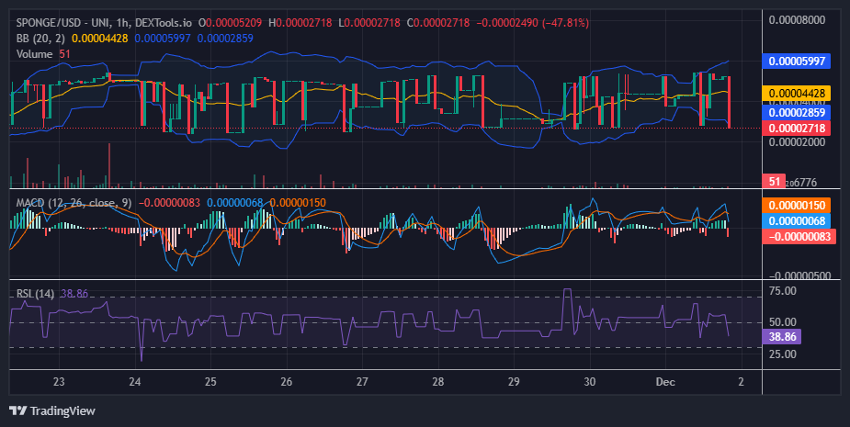
Task: Click the date label 30 on time axis
Action: tap(590, 381)
